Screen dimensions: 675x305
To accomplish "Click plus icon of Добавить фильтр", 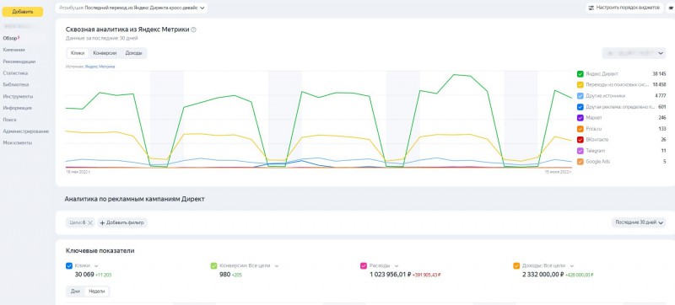I will 102,222.
